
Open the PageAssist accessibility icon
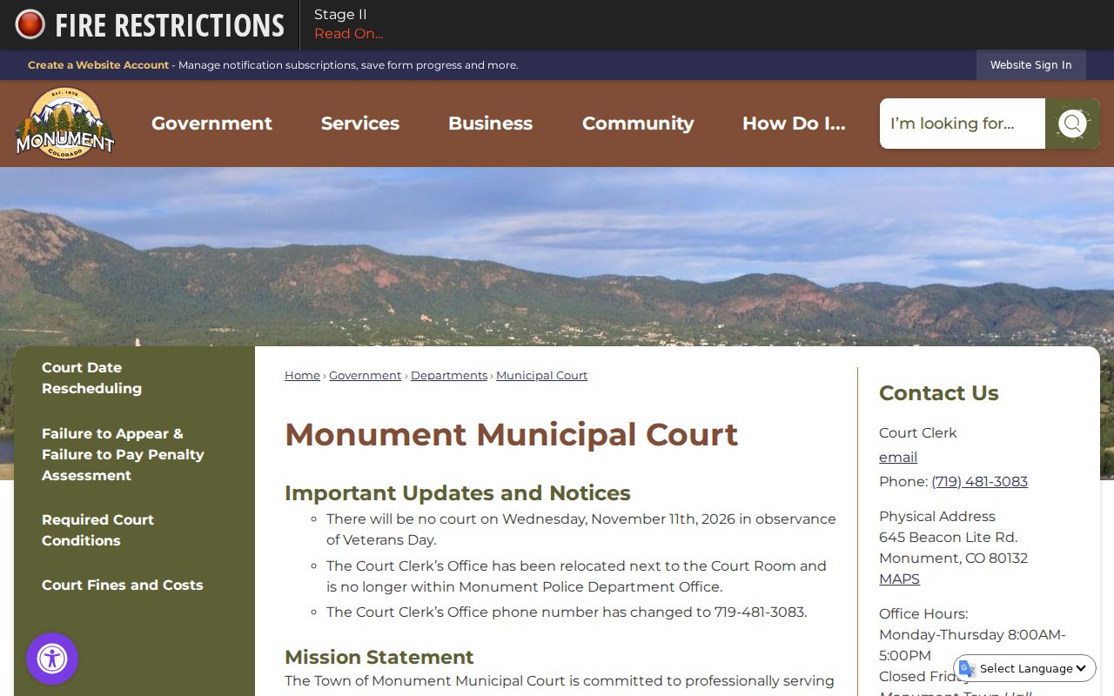coord(52,659)
